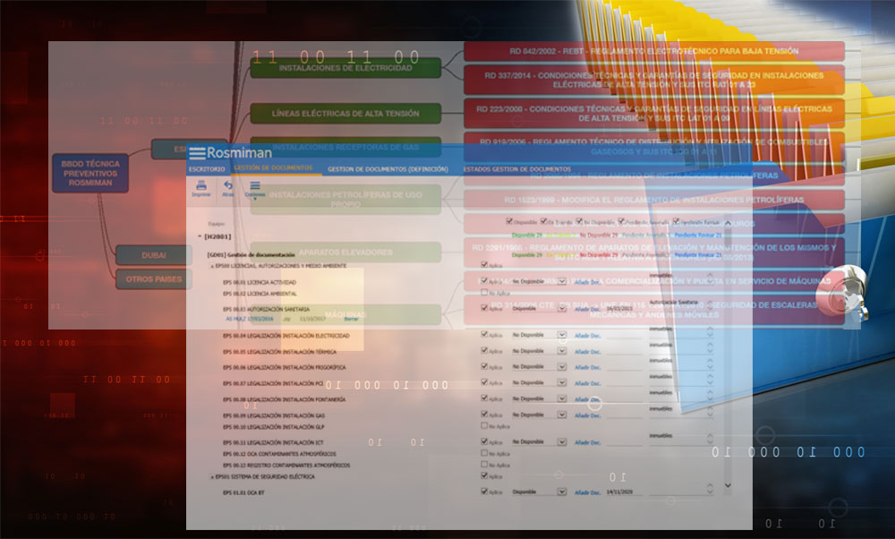This screenshot has height=539, width=895.
Task: Collapse the [H2001] equipment node
Action: coord(200,235)
